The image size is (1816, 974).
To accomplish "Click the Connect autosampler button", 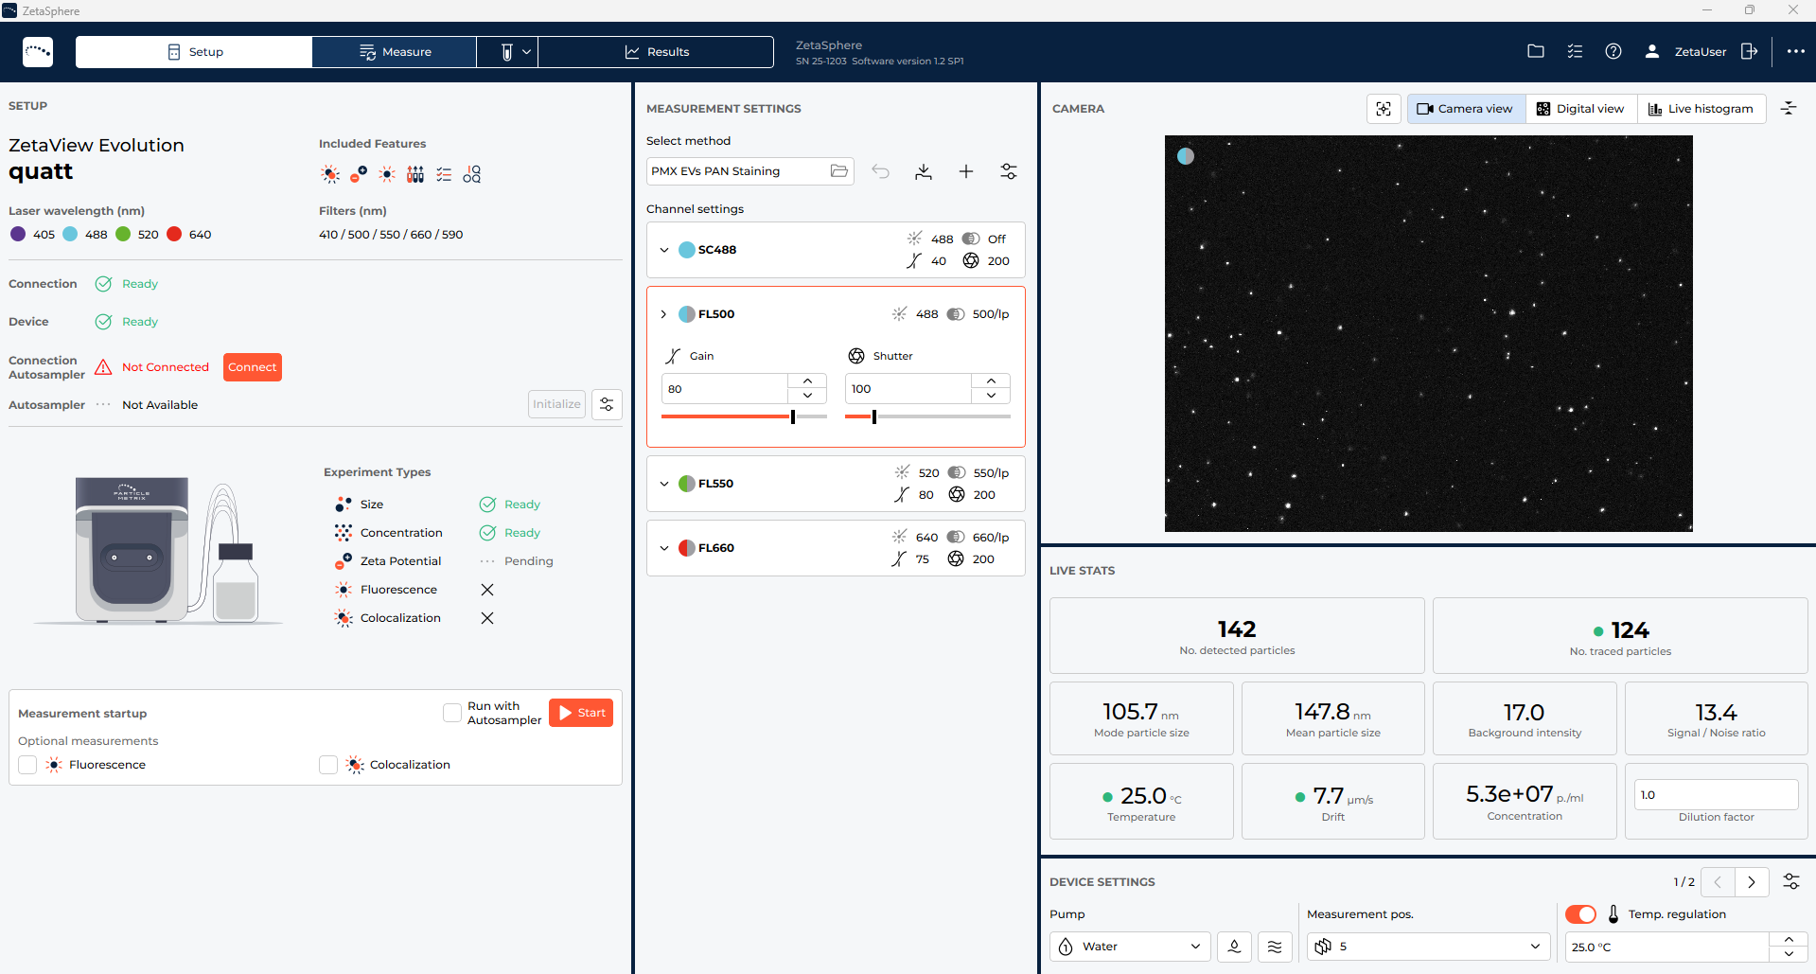I will 253,367.
